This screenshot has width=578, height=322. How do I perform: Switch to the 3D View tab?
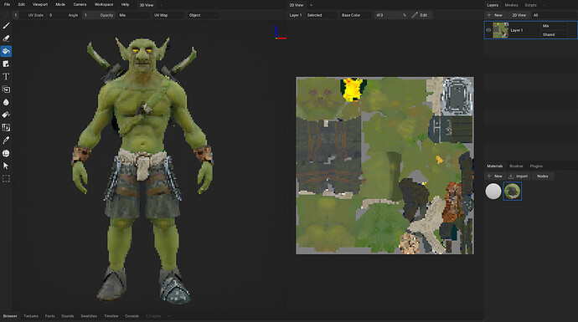[x=147, y=5]
